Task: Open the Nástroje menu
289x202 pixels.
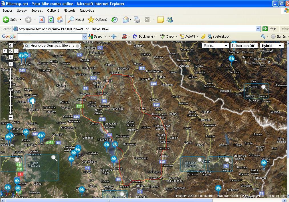Action: [70, 11]
